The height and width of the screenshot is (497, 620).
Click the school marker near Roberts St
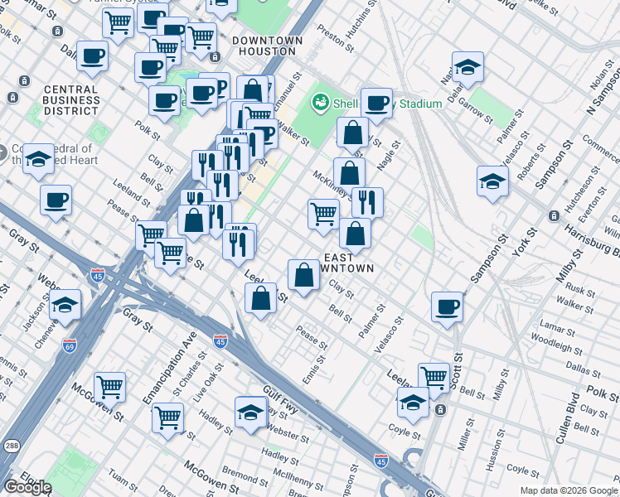pos(492,184)
